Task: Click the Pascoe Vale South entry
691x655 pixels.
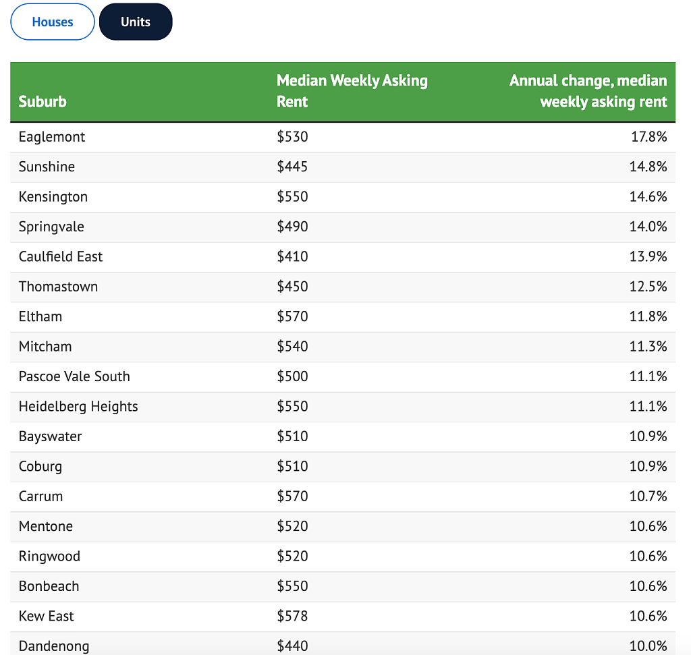Action: [x=74, y=376]
